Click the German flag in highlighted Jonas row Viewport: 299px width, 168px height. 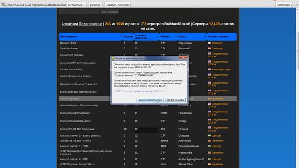click(x=209, y=98)
